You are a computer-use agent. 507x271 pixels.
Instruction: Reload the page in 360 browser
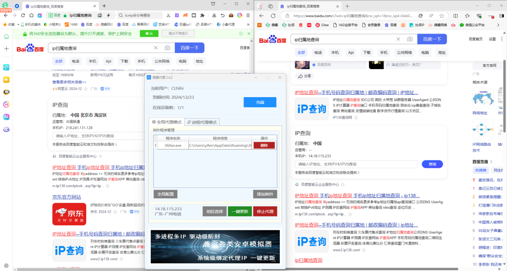point(23,15)
